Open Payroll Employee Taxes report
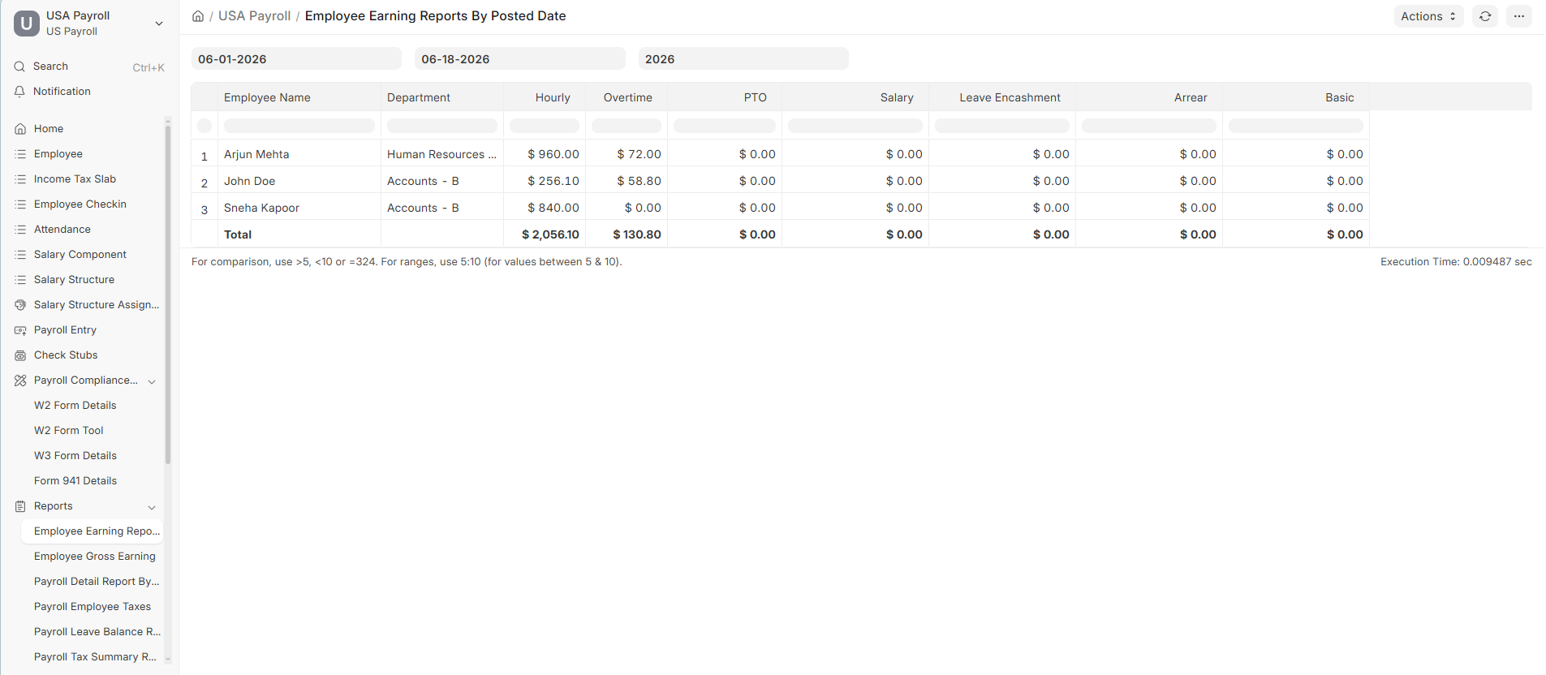This screenshot has height=675, width=1546. (x=93, y=607)
